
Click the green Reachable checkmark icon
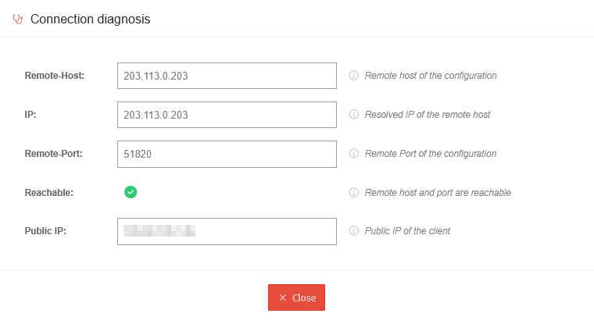click(131, 192)
